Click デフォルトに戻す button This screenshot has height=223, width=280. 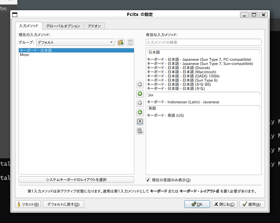pyautogui.click(x=63, y=204)
